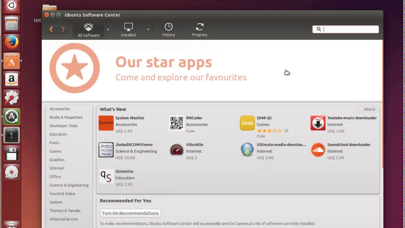Open the Internet category
The width and height of the screenshot is (405, 228).
(57, 168)
